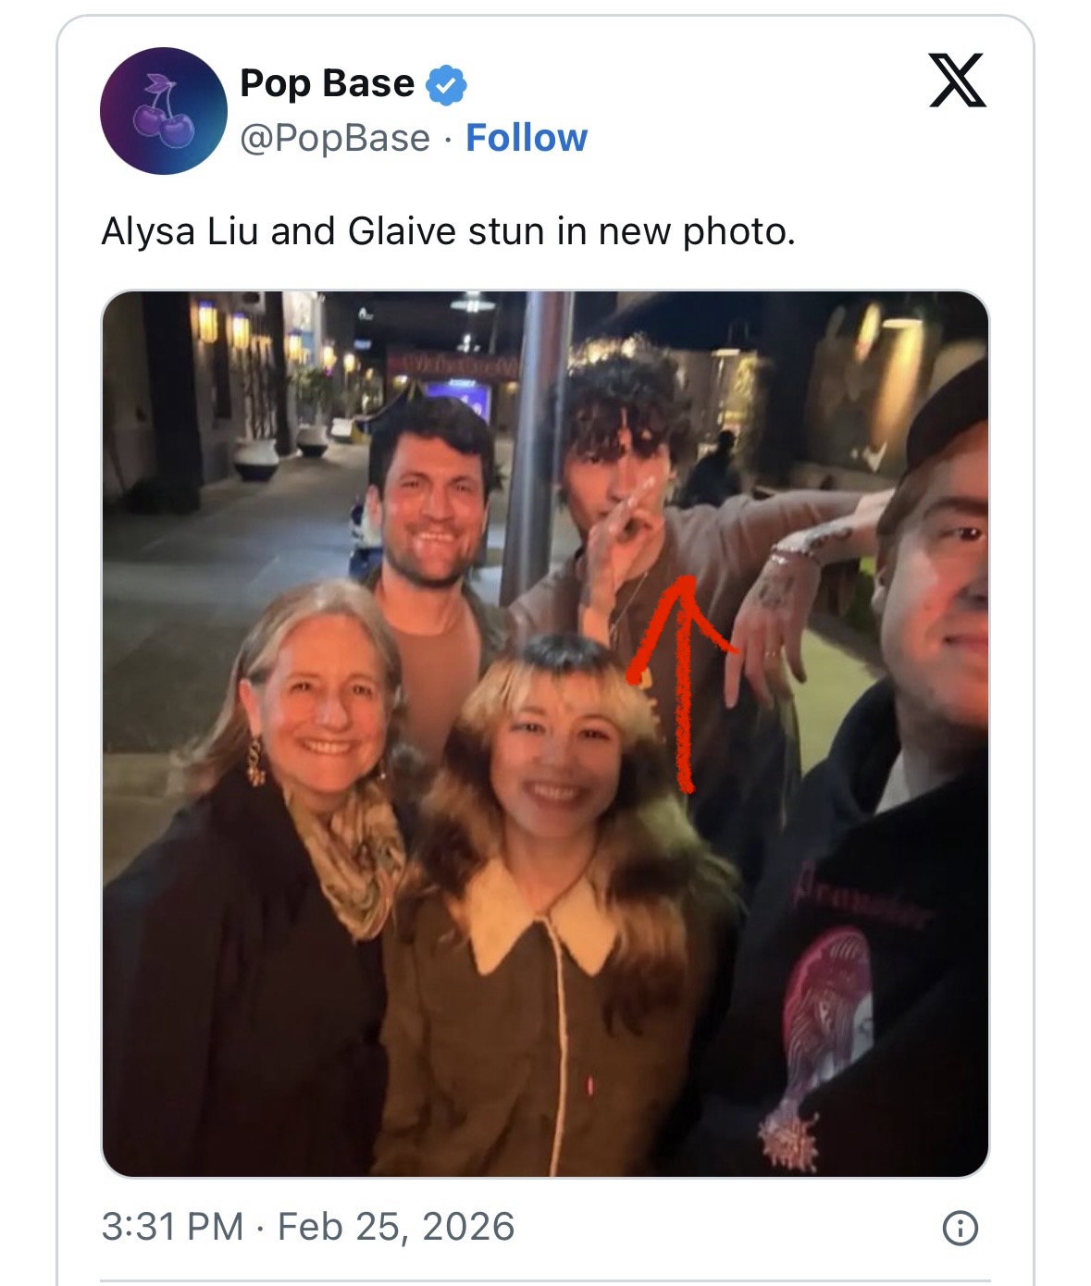Click the X logo on the tweet
This screenshot has height=1286, width=1091.
click(x=957, y=80)
